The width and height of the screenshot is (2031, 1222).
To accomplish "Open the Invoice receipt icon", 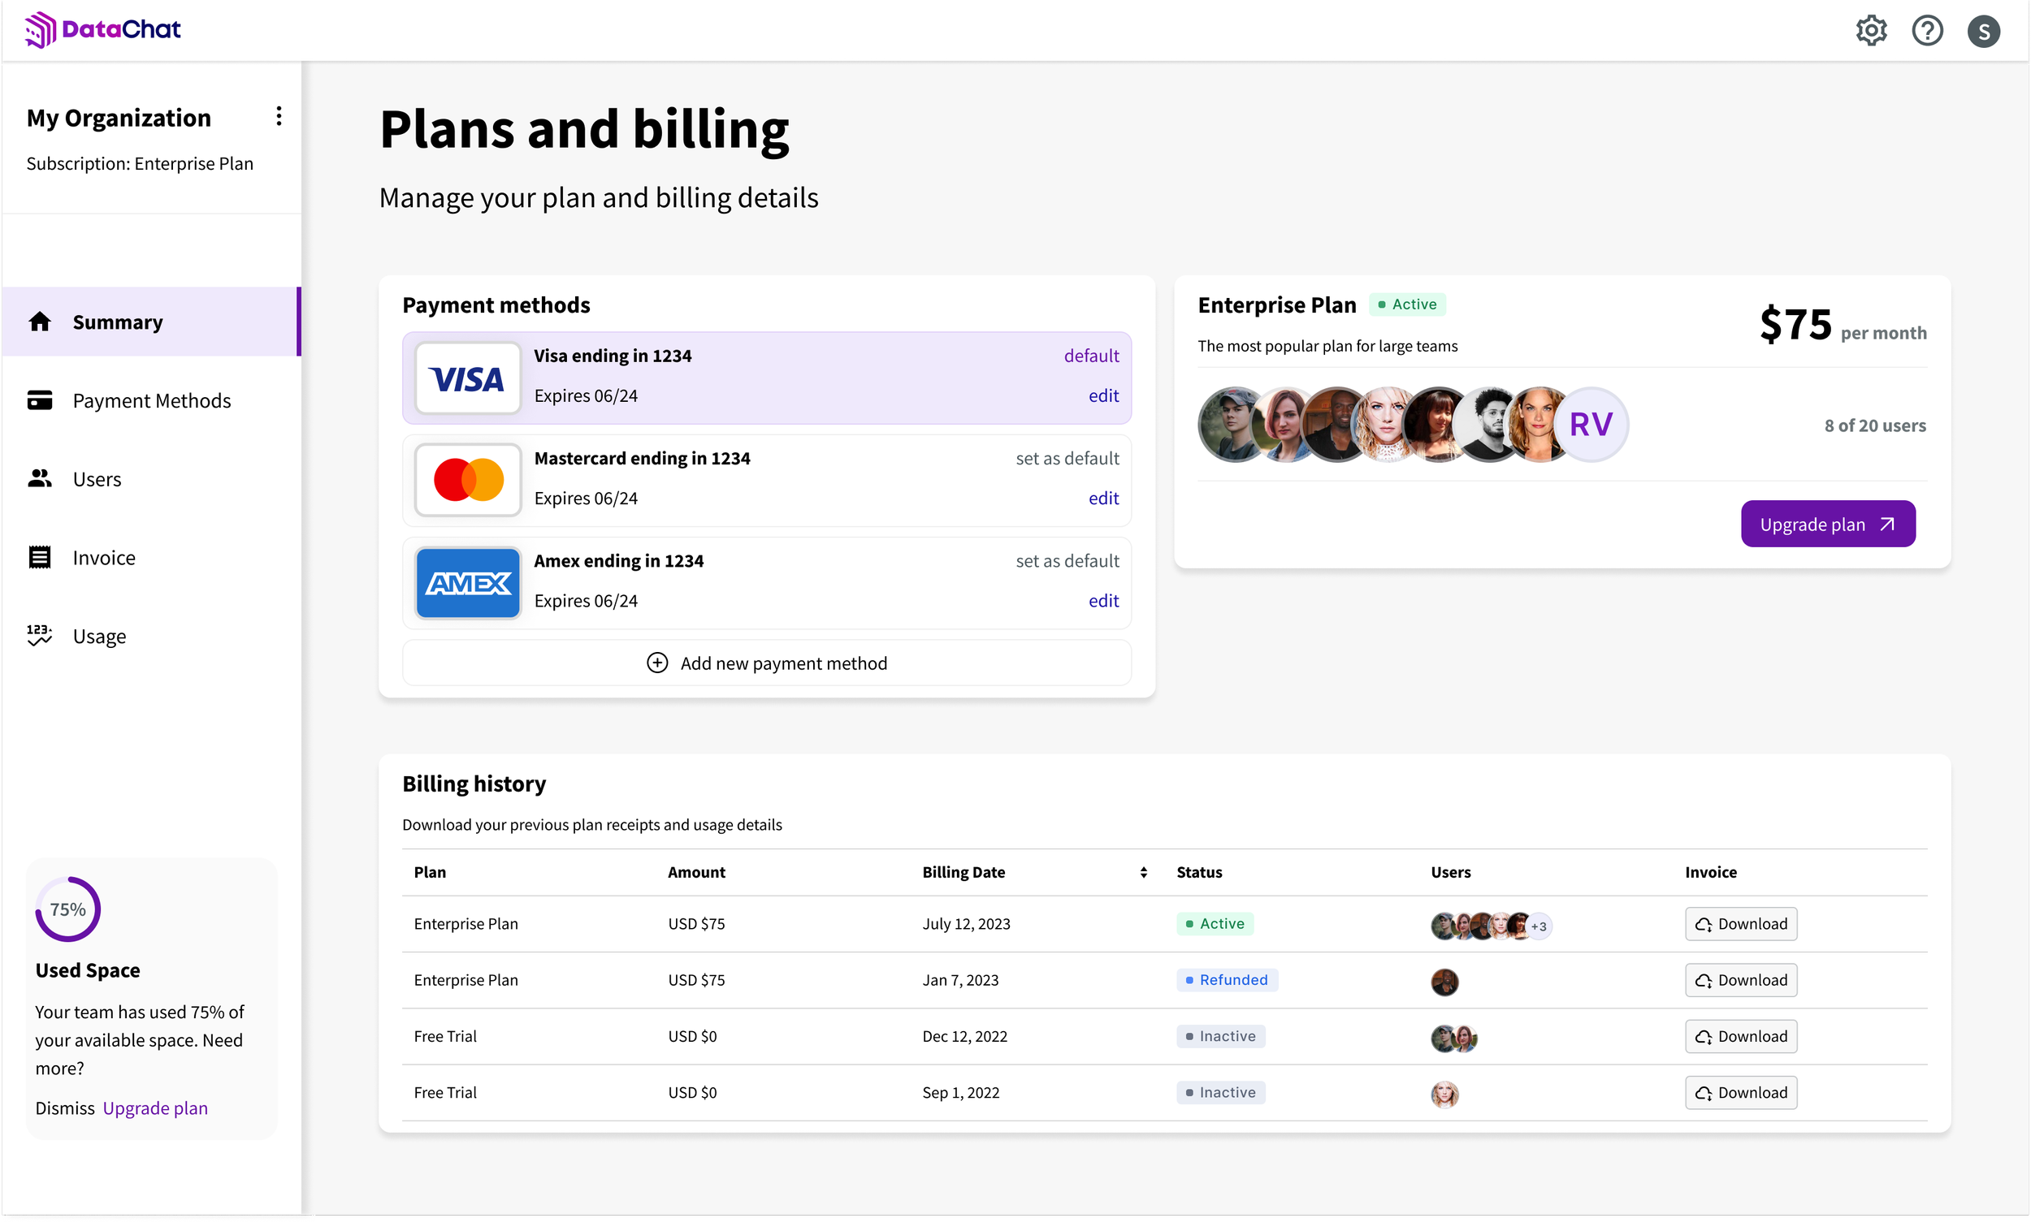I will point(40,557).
